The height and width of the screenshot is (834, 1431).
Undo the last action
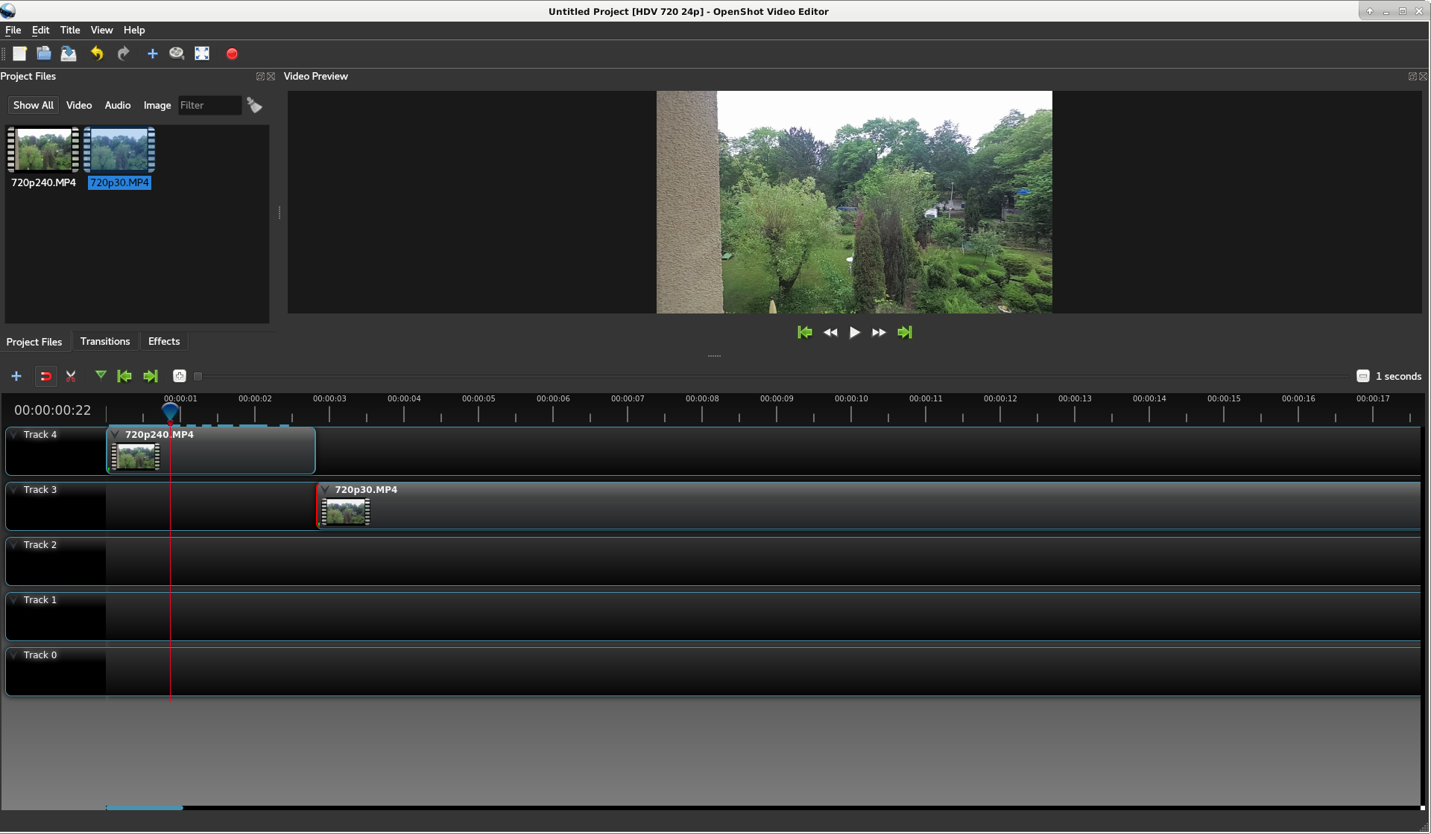tap(97, 53)
